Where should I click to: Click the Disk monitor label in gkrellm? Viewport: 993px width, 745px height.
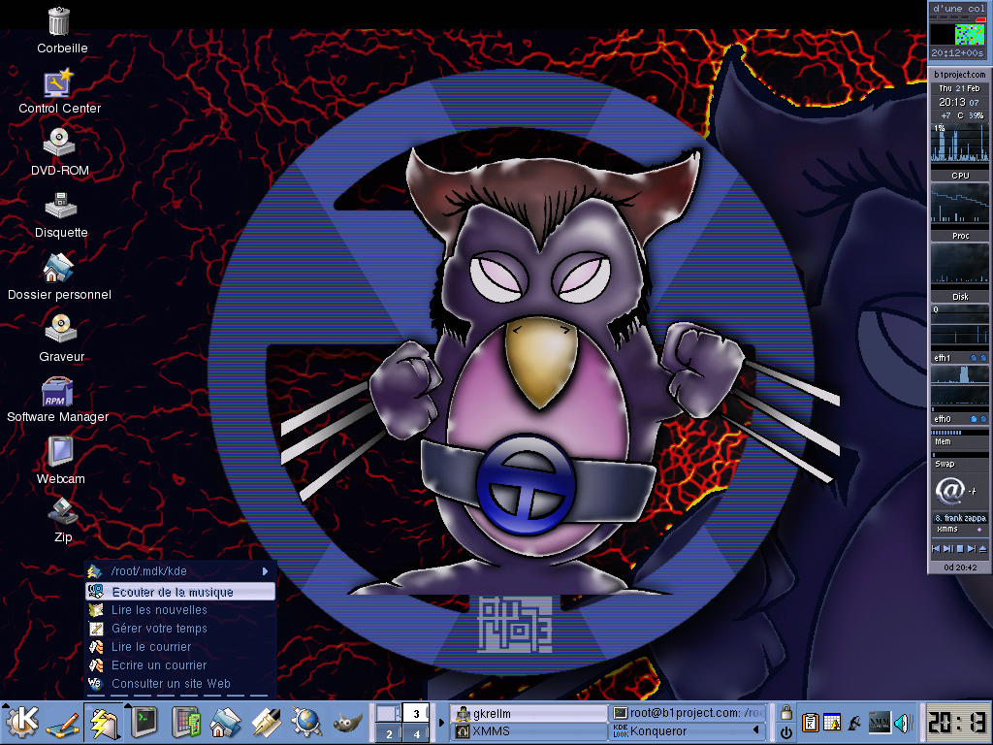pos(960,297)
